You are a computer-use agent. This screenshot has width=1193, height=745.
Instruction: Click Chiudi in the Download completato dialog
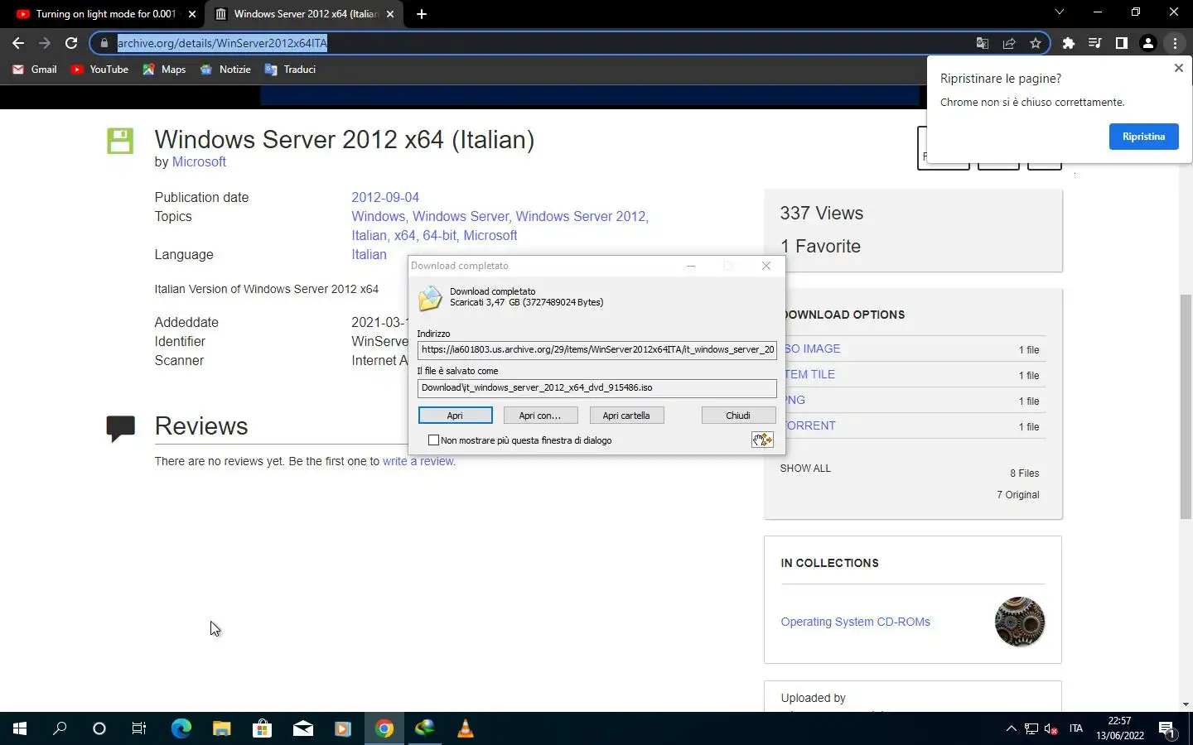point(738,416)
